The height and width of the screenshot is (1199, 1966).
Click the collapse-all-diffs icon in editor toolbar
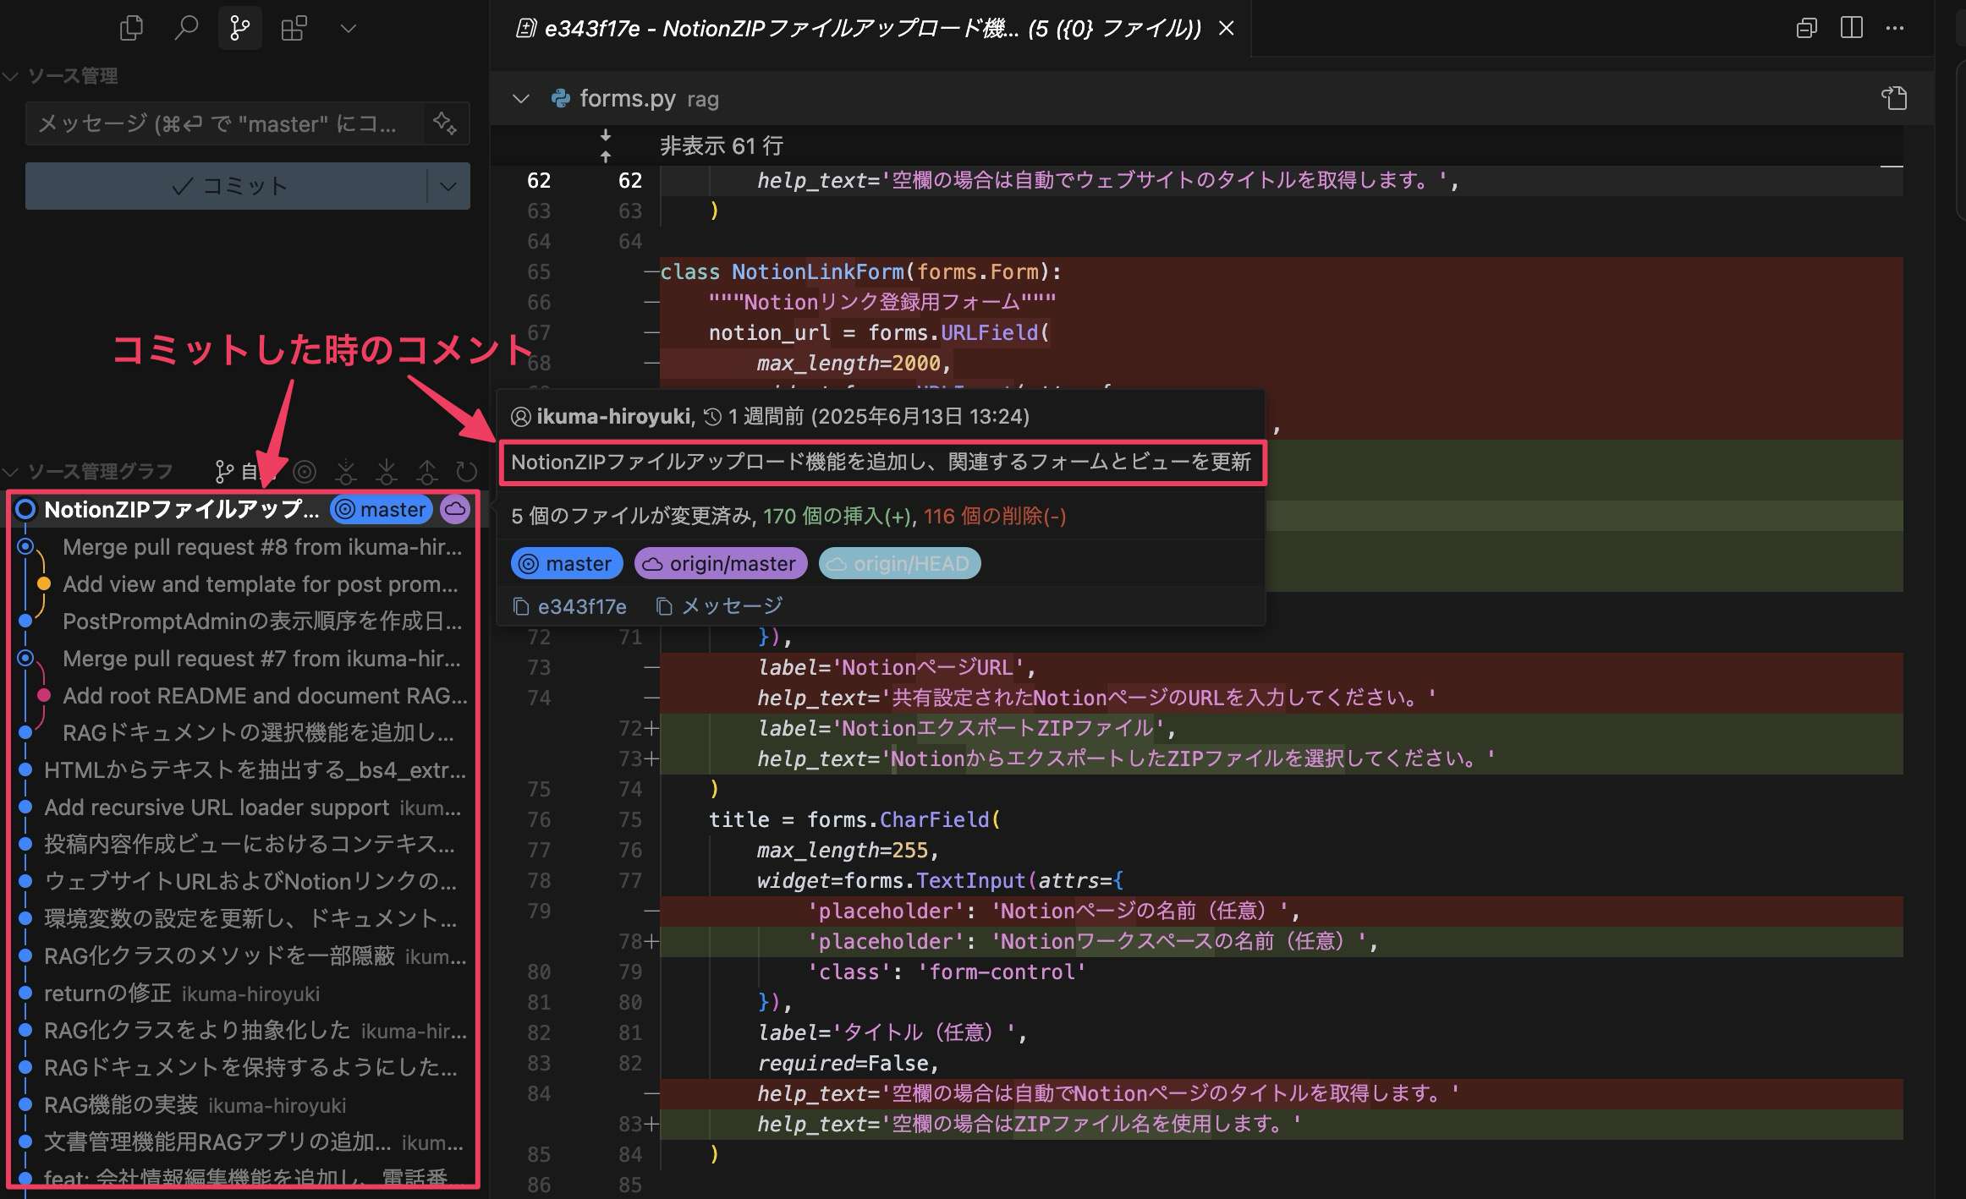pos(1806,28)
